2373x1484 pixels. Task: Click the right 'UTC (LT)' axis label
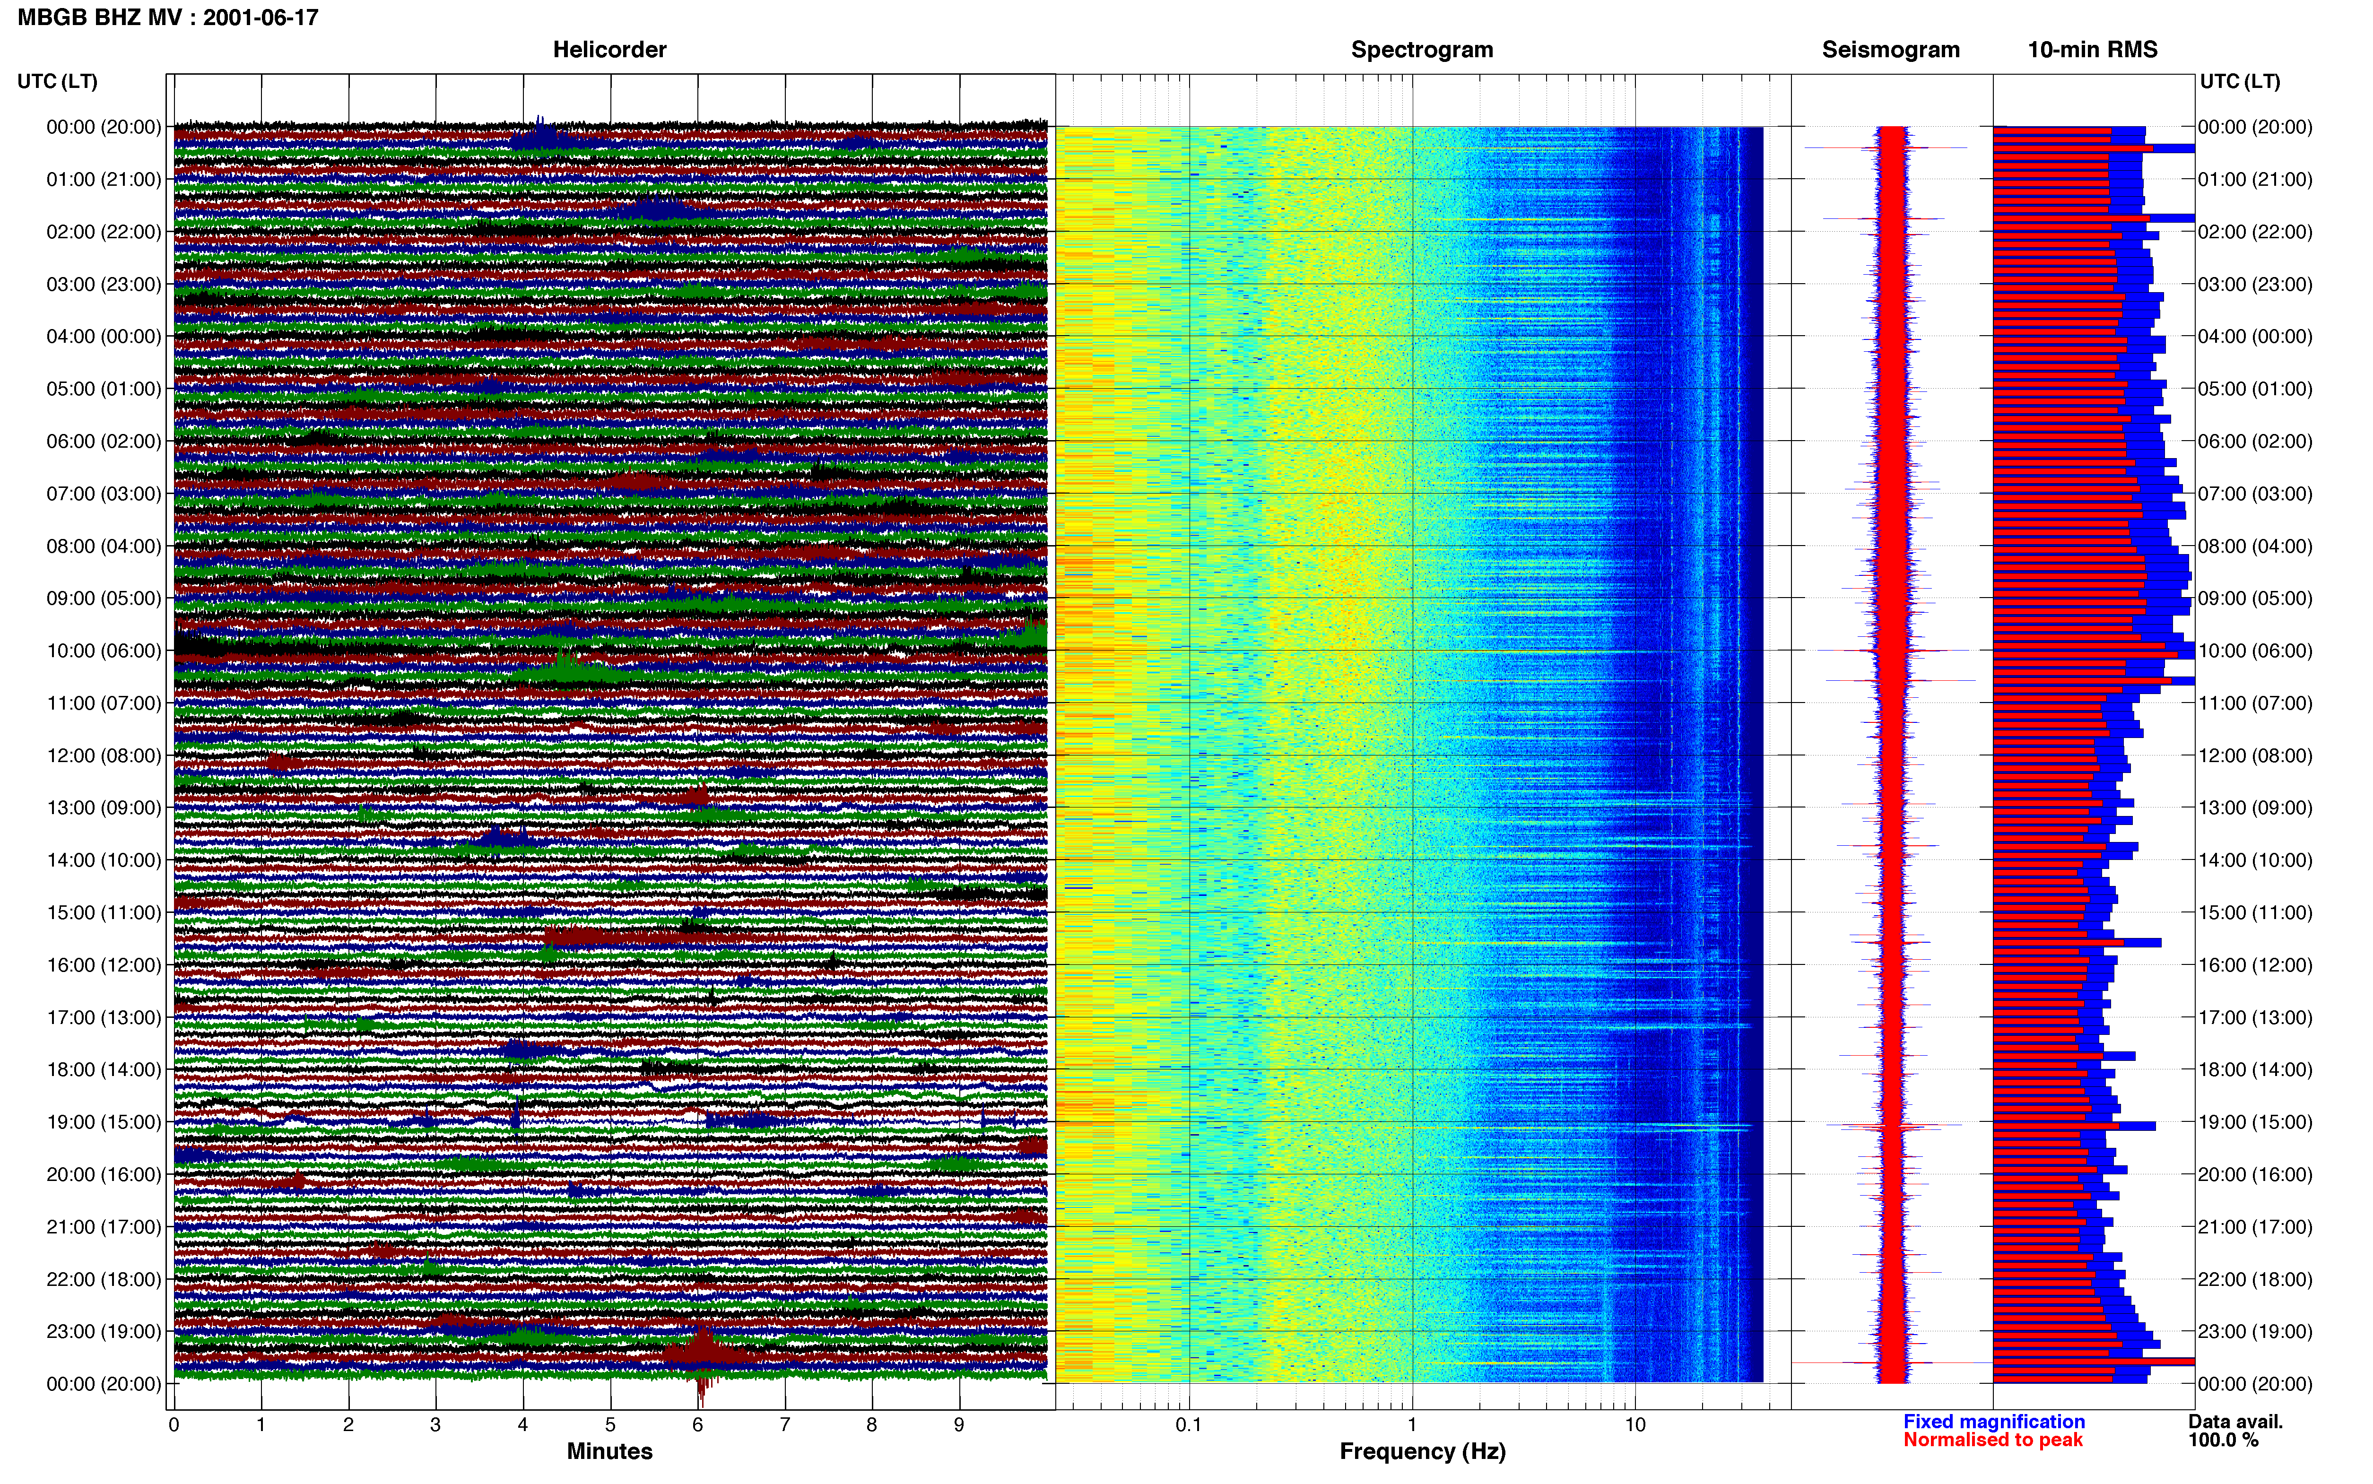pyautogui.click(x=2241, y=81)
